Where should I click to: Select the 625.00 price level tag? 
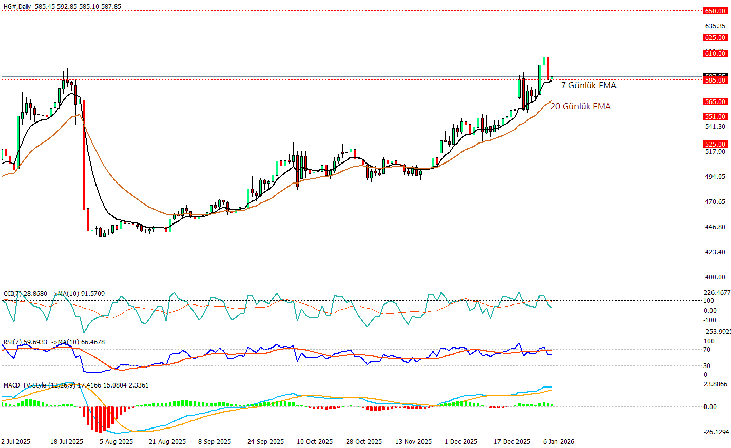[x=715, y=37]
